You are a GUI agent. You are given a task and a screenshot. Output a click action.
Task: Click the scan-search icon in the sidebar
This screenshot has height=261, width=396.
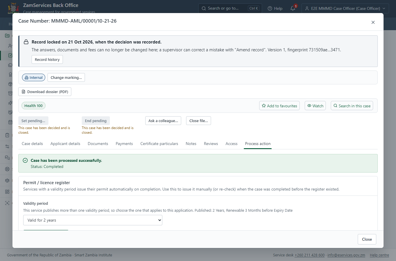pyautogui.click(x=7, y=203)
